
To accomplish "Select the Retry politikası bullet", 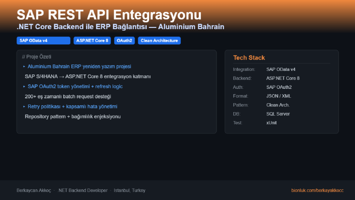I will [x=73, y=106].
